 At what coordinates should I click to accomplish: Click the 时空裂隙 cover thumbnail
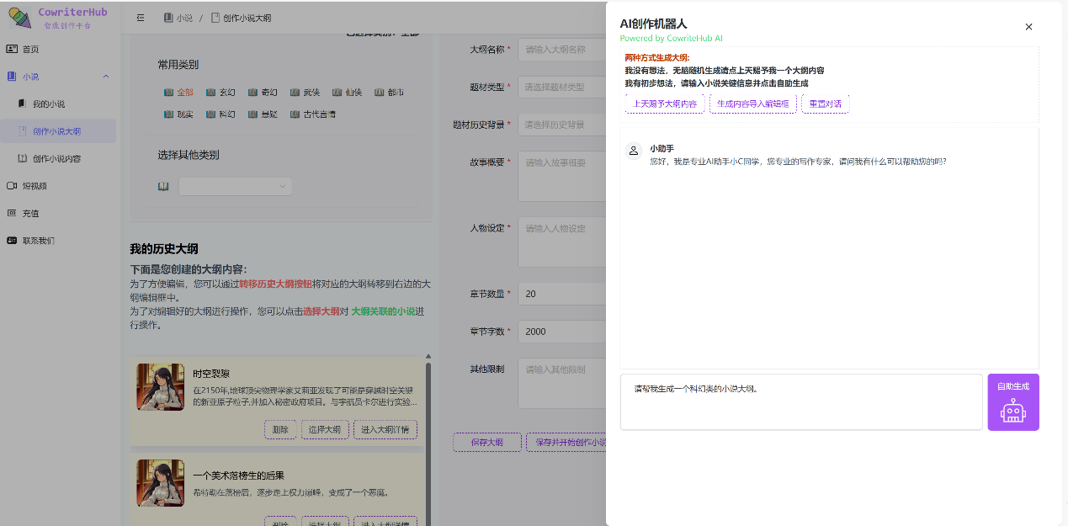click(x=160, y=387)
